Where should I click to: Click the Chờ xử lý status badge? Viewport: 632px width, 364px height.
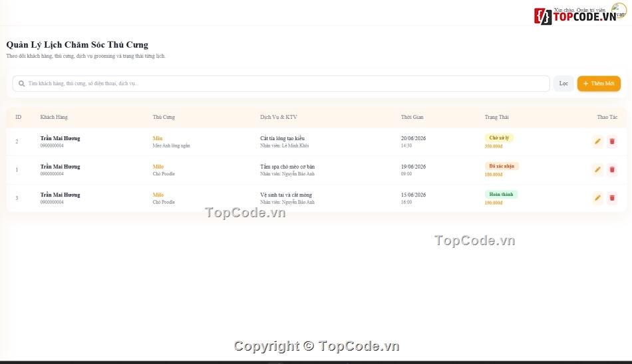tap(499, 137)
